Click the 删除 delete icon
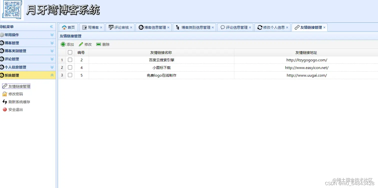 [99, 44]
